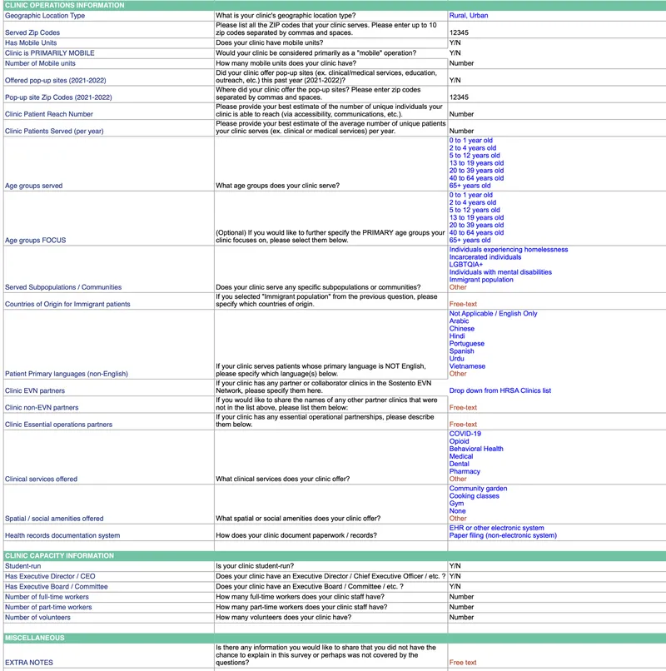
Task: Select the 'Pharmacy' service option
Action: (x=465, y=471)
